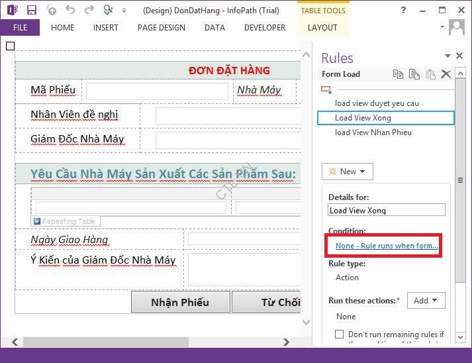Copy the selected rule using the Copy icon
Image resolution: width=472 pixels, height=363 pixels.
(398, 74)
